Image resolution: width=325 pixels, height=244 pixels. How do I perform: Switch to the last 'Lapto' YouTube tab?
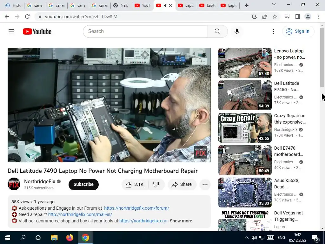pyautogui.click(x=229, y=5)
